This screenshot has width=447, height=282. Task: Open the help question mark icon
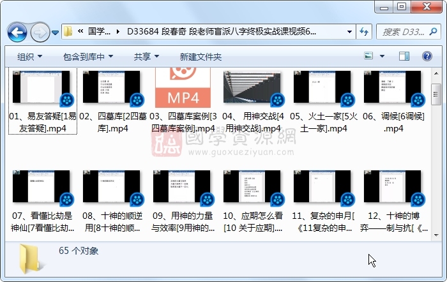(427, 56)
